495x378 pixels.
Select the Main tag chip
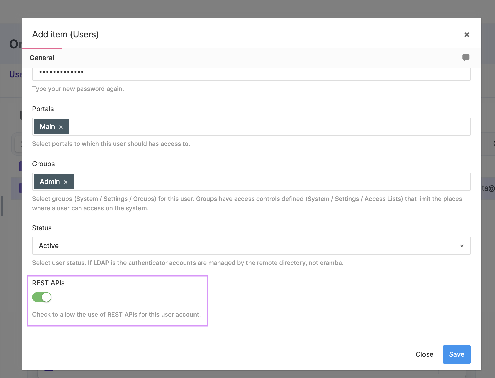[47, 127]
